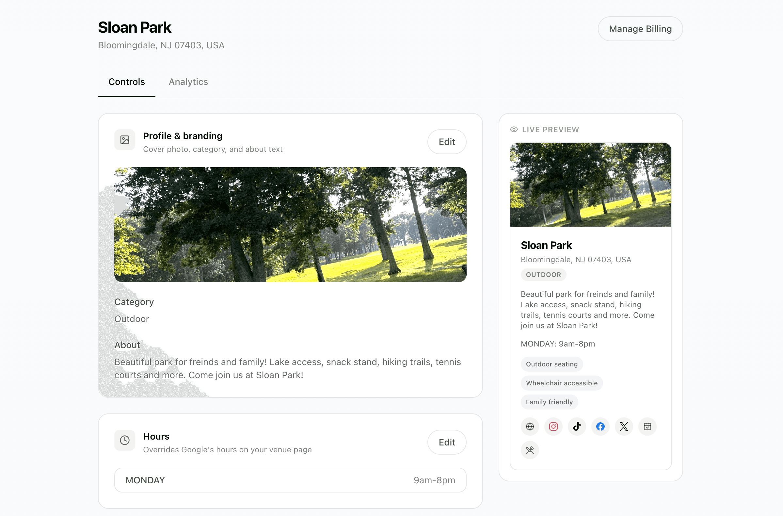
Task: Edit the Profile & branding section
Action: [x=447, y=142]
